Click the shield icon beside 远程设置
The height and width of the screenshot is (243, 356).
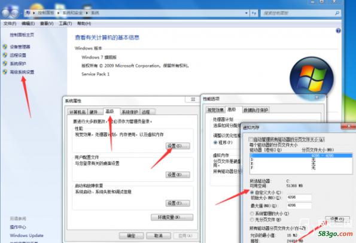click(x=5, y=55)
